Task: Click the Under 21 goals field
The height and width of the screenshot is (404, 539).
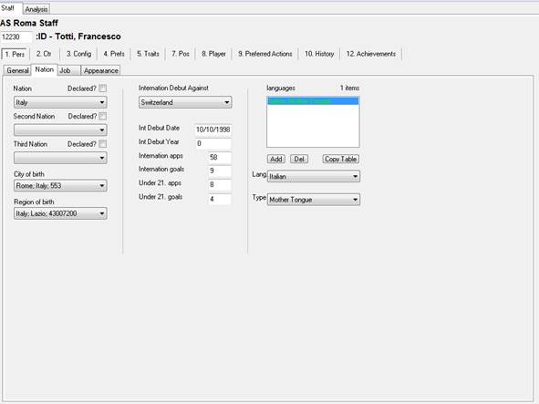Action: pyautogui.click(x=220, y=199)
